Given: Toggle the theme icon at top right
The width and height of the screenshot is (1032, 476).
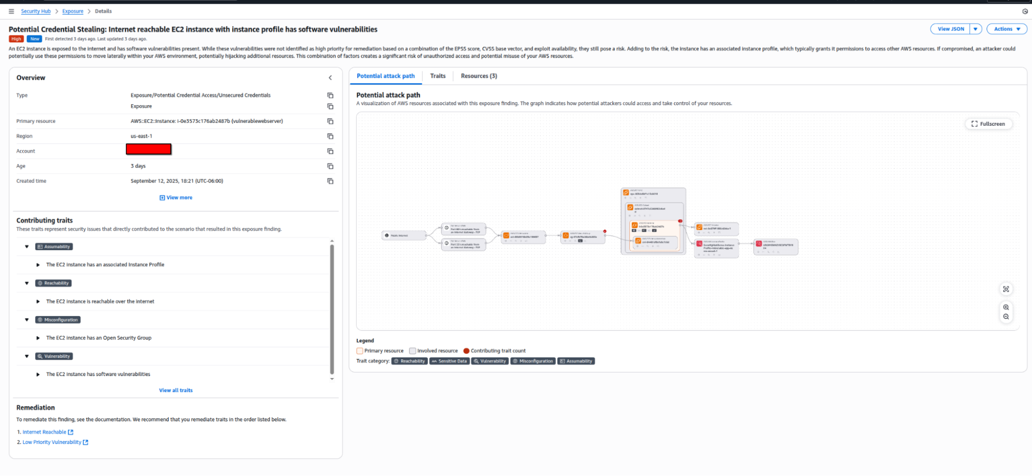Looking at the screenshot, I should click(x=1025, y=11).
